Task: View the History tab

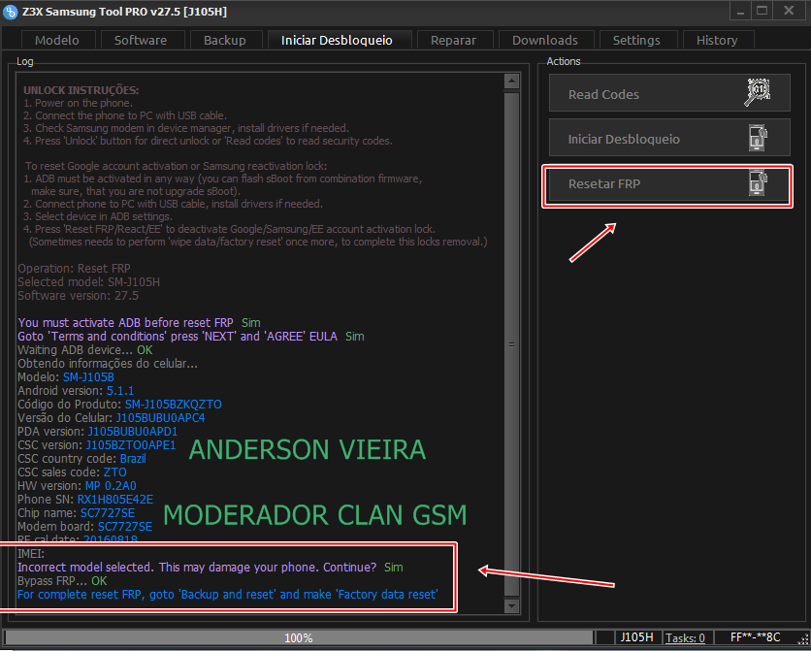Action: (717, 41)
